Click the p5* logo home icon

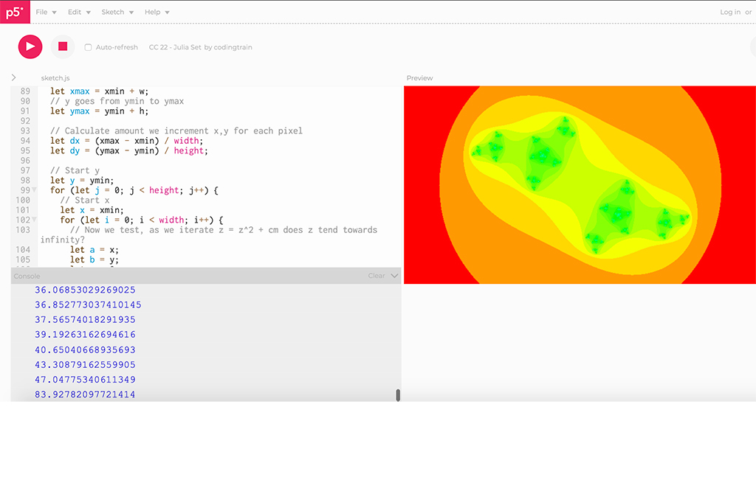click(14, 13)
